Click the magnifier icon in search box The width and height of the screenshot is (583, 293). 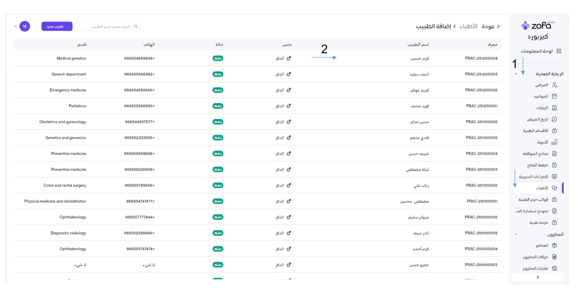point(136,27)
